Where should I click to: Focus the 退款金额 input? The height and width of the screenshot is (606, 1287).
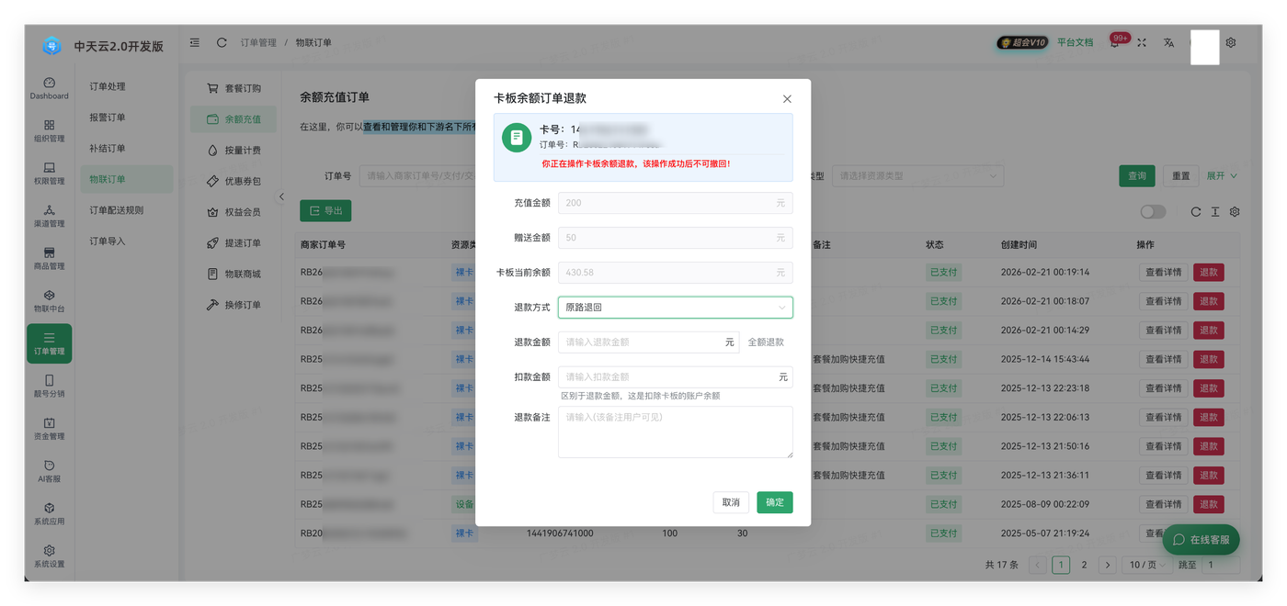click(x=648, y=342)
